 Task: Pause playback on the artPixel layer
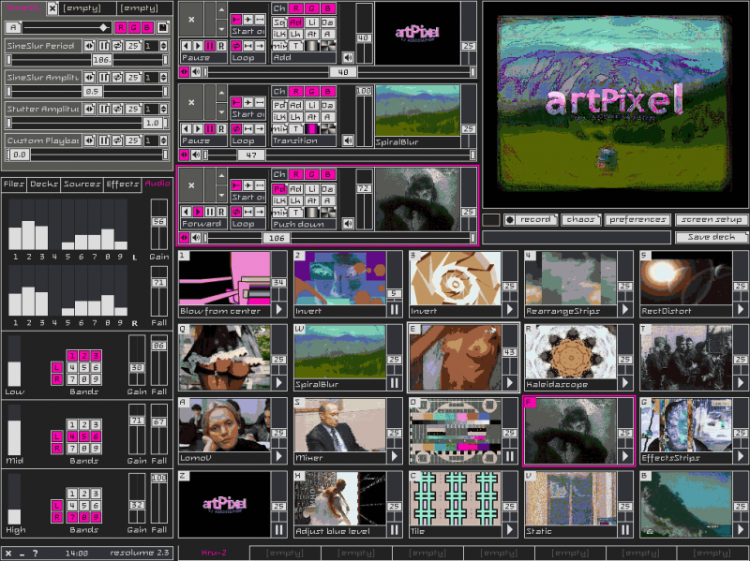pyautogui.click(x=209, y=46)
